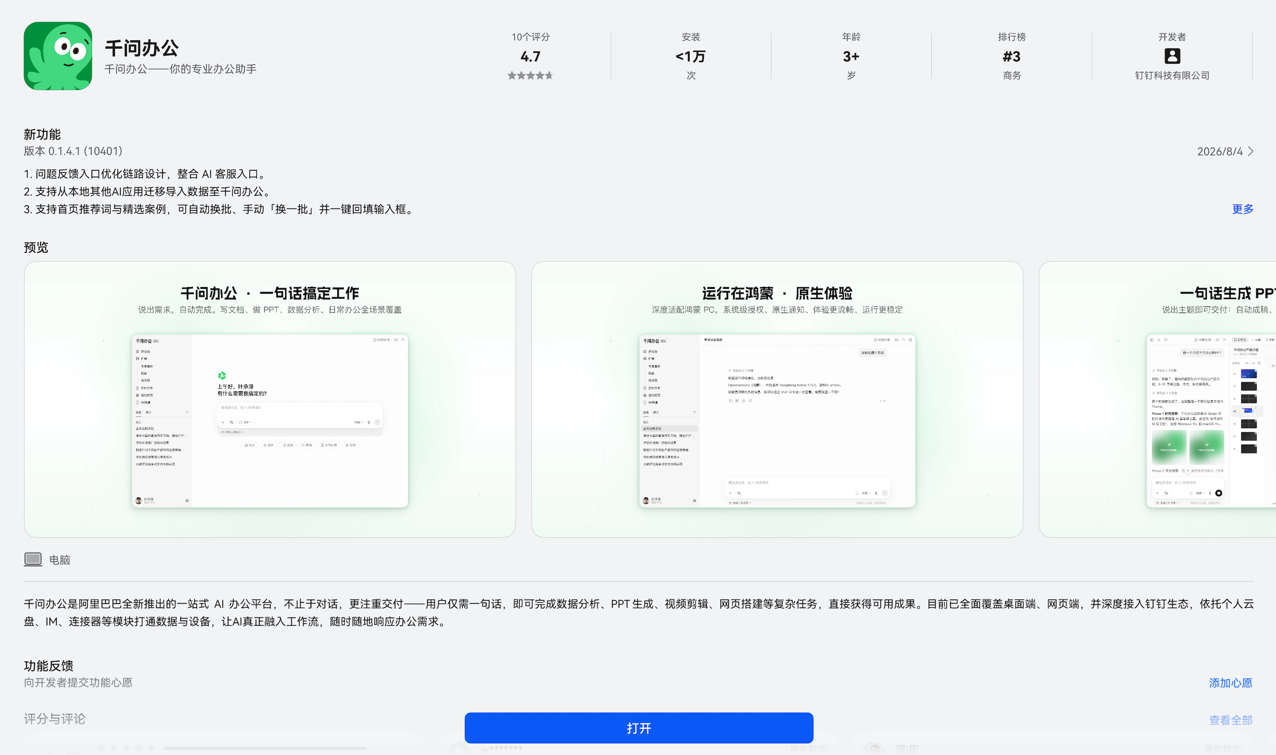The width and height of the screenshot is (1276, 755).
Task: Click the 千问办公 app title
Action: pyautogui.click(x=142, y=48)
